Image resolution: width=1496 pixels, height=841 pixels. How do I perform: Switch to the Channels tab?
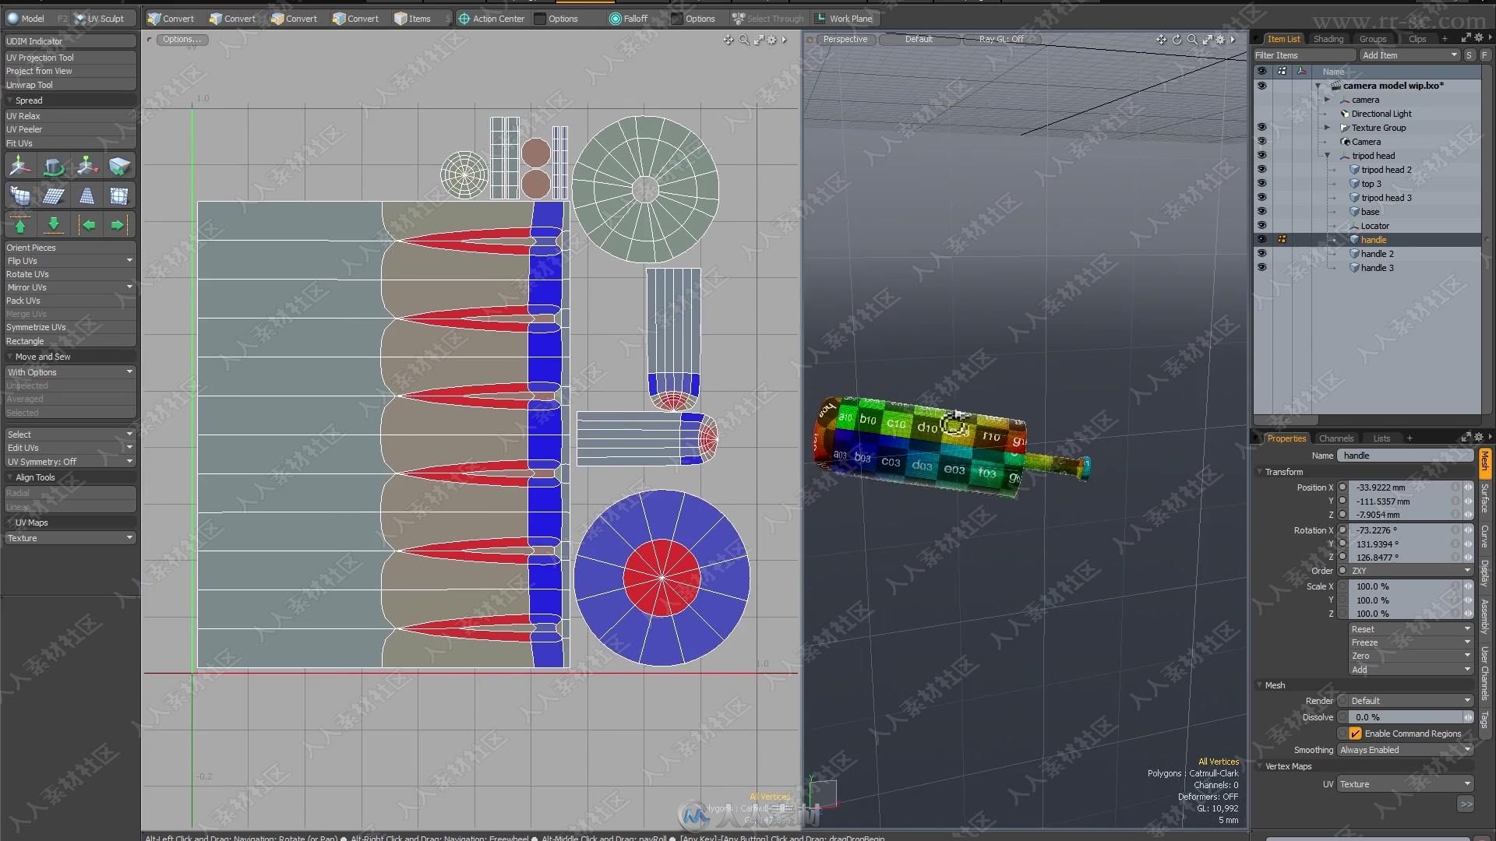(x=1336, y=438)
